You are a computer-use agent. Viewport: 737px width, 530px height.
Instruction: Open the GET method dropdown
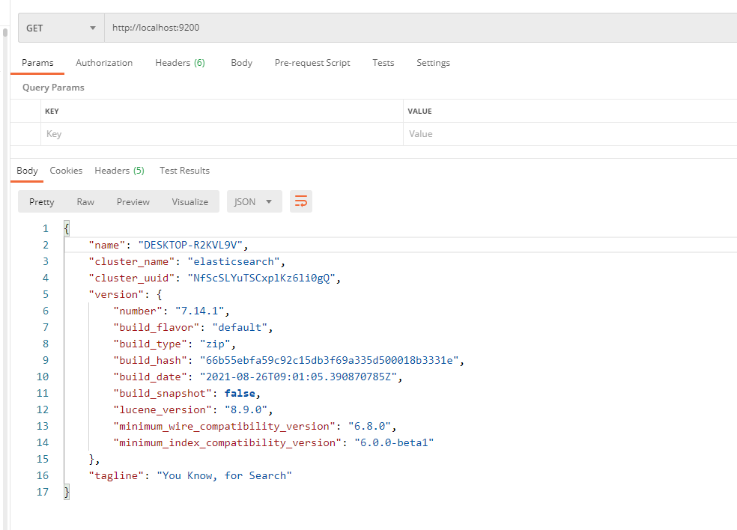(61, 28)
